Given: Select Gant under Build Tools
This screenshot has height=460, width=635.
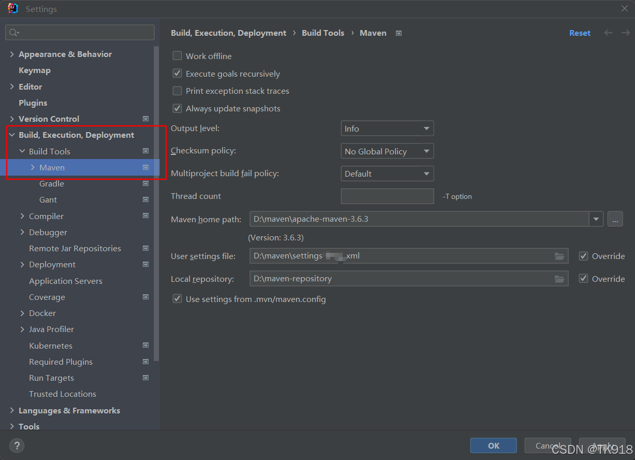Looking at the screenshot, I should tap(48, 199).
